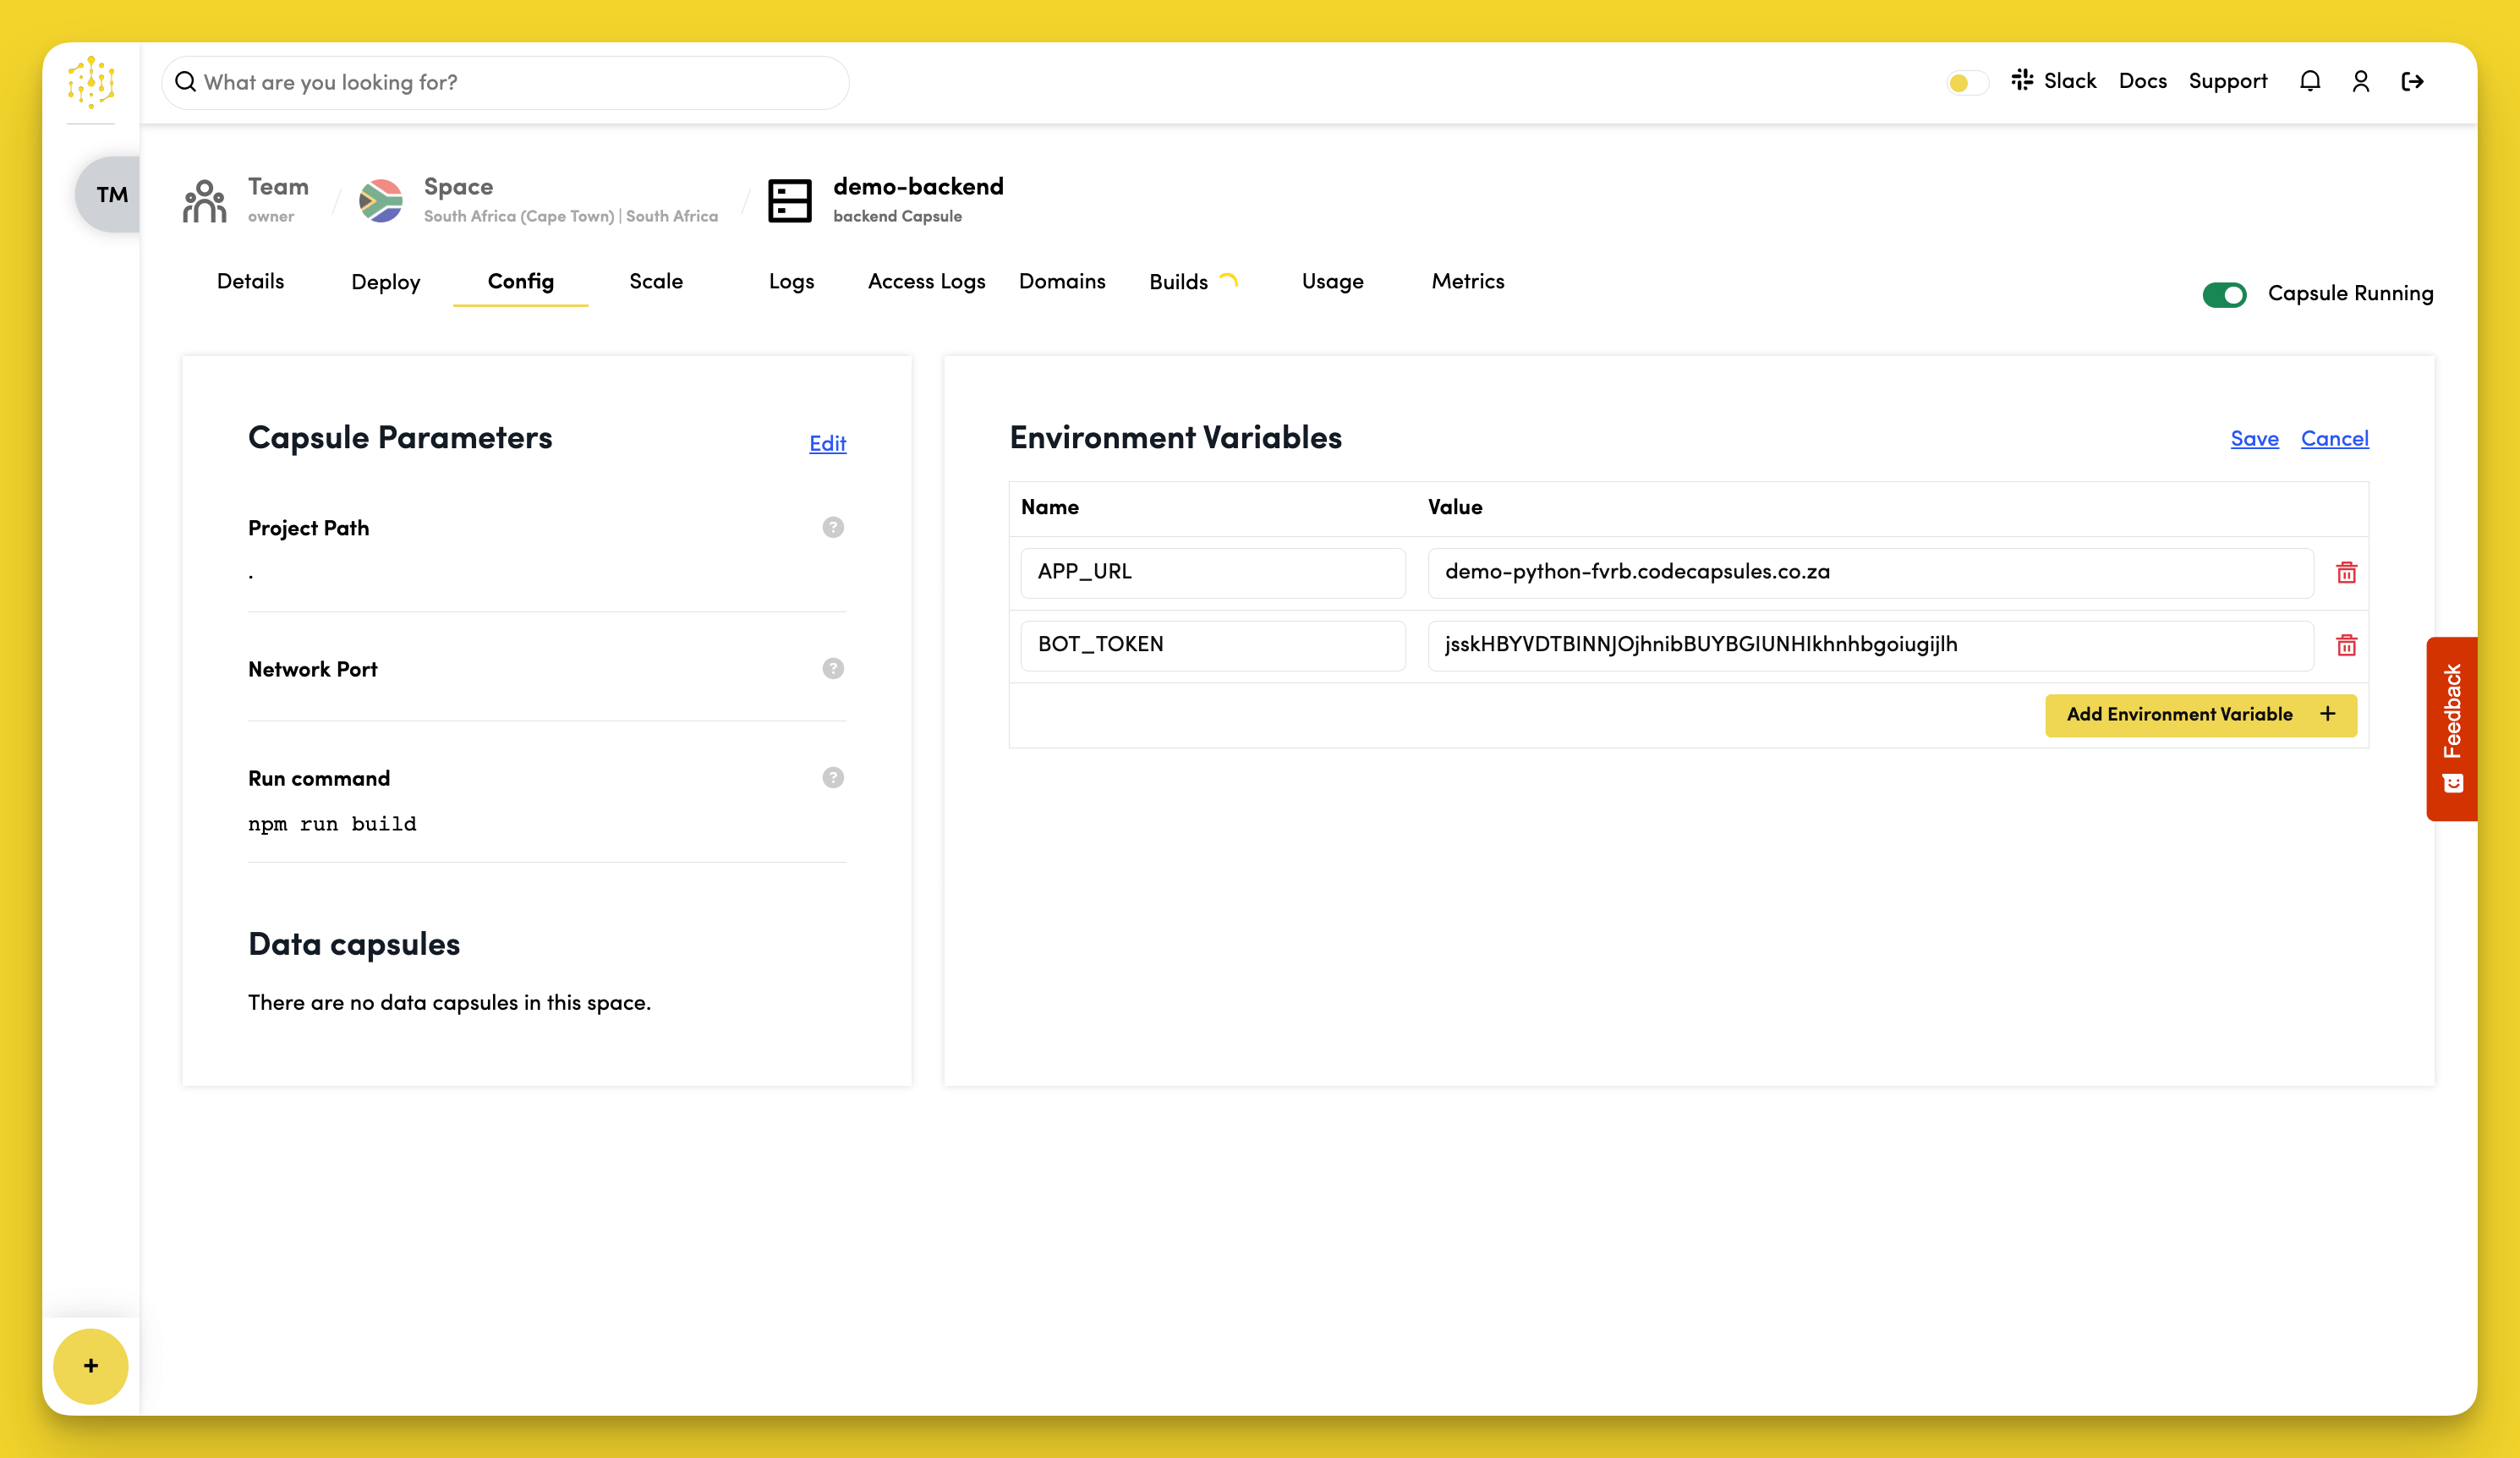Switch to the Access Logs tab
The height and width of the screenshot is (1458, 2520).
926,282
